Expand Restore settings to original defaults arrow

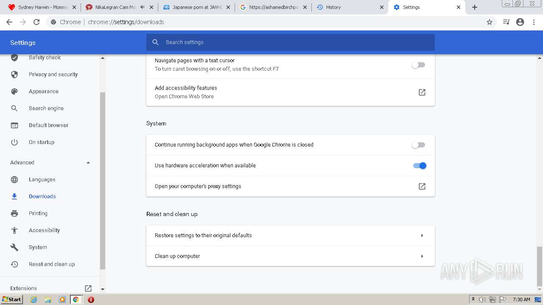(x=422, y=236)
